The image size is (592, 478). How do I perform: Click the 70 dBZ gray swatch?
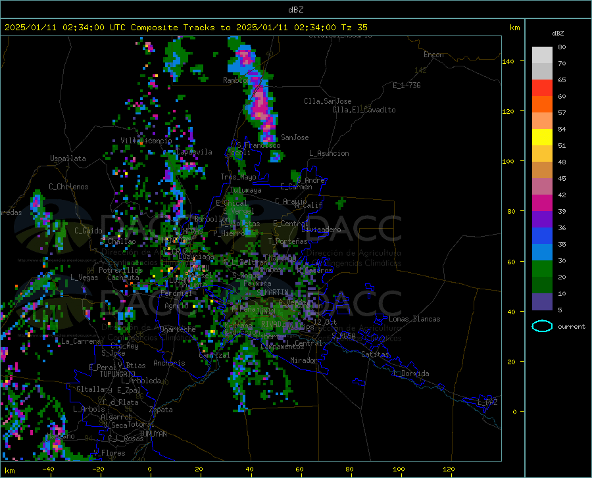(542, 71)
